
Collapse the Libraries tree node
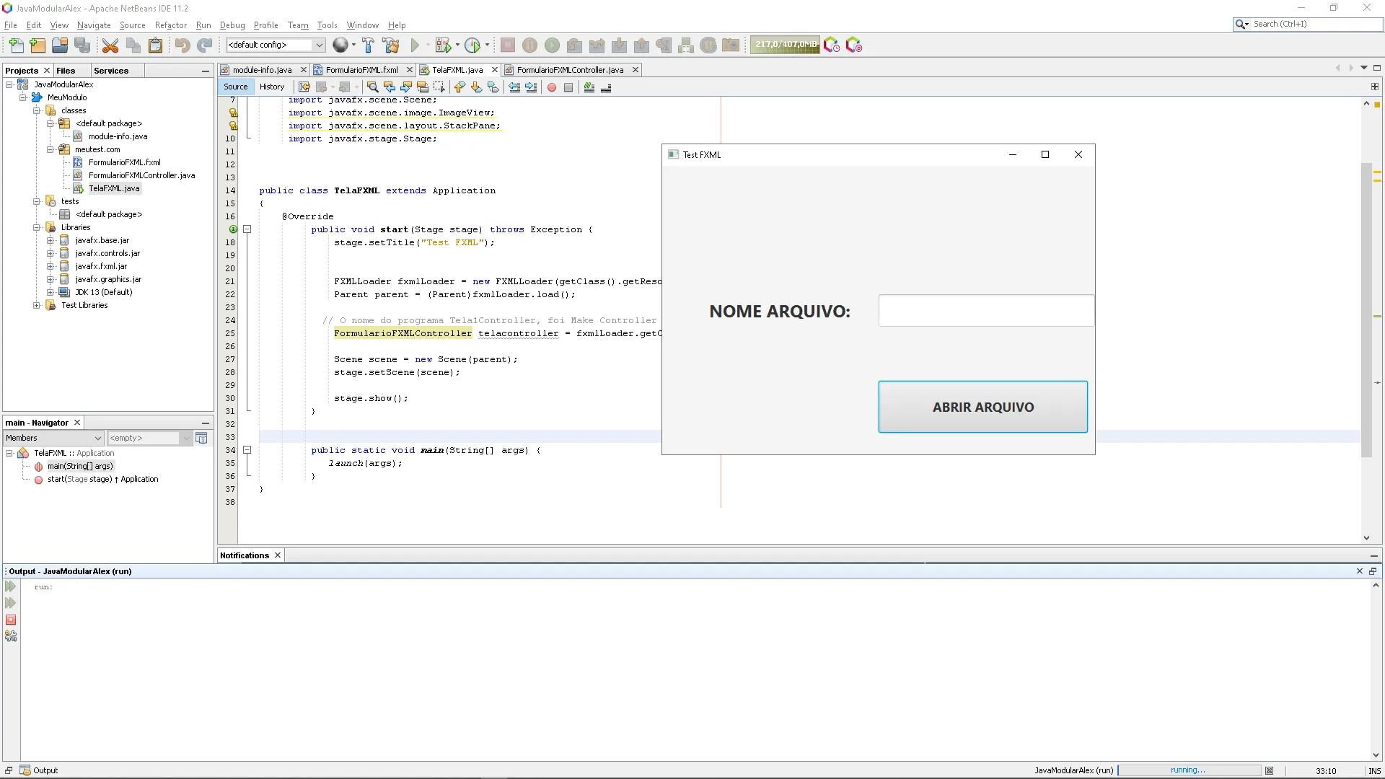(36, 227)
